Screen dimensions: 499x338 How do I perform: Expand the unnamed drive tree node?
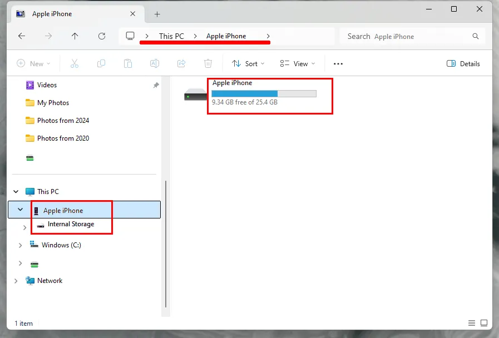point(21,264)
